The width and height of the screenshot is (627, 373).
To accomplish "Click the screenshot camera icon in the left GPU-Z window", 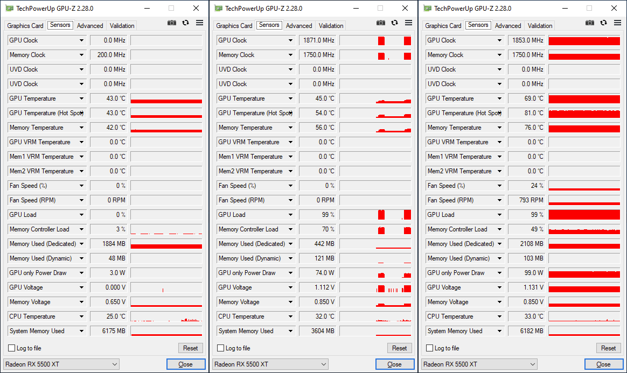I will point(172,23).
